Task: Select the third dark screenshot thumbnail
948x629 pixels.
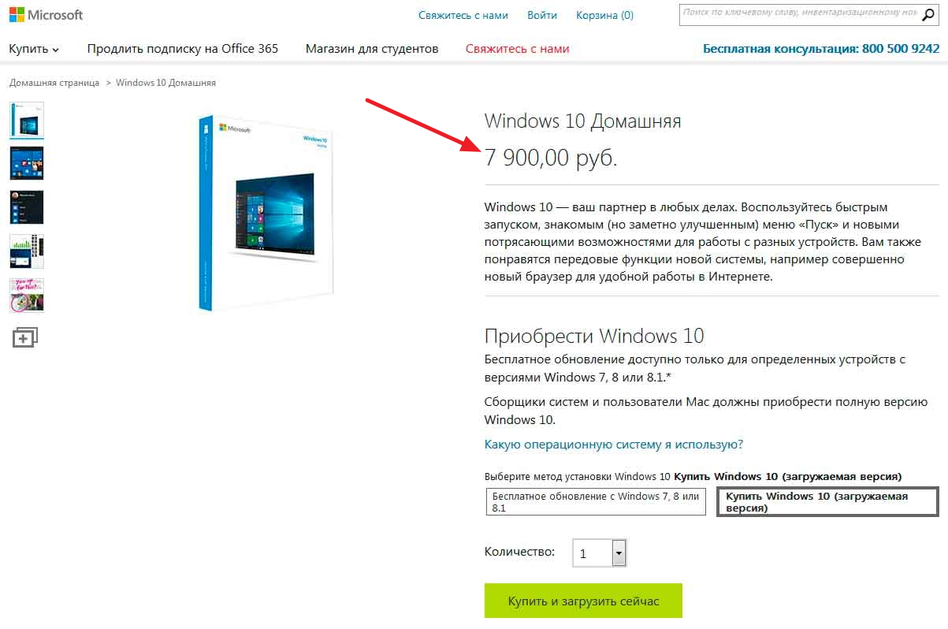Action: click(27, 207)
